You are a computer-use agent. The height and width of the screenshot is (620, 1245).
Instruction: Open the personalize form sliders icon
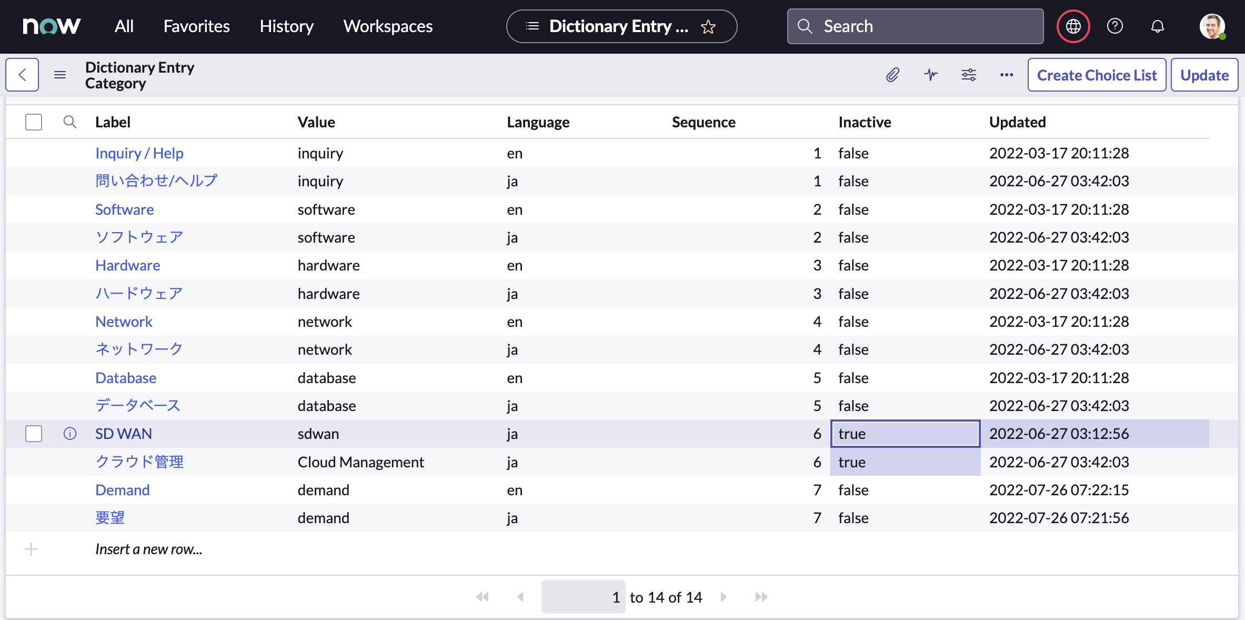(x=969, y=75)
